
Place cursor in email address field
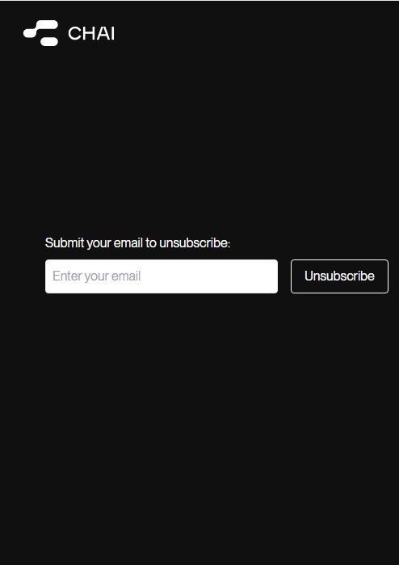pos(162,276)
